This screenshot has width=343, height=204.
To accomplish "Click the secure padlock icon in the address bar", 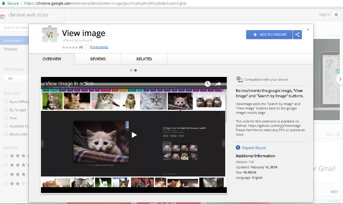I will 3,3.
